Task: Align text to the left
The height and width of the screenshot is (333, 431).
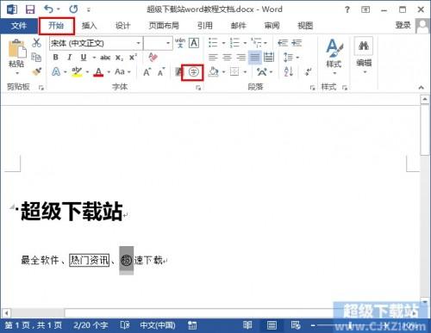Action: (x=213, y=58)
